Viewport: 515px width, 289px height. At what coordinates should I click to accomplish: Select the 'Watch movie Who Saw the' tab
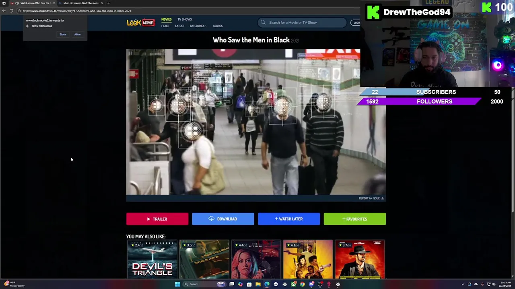[x=33, y=3]
